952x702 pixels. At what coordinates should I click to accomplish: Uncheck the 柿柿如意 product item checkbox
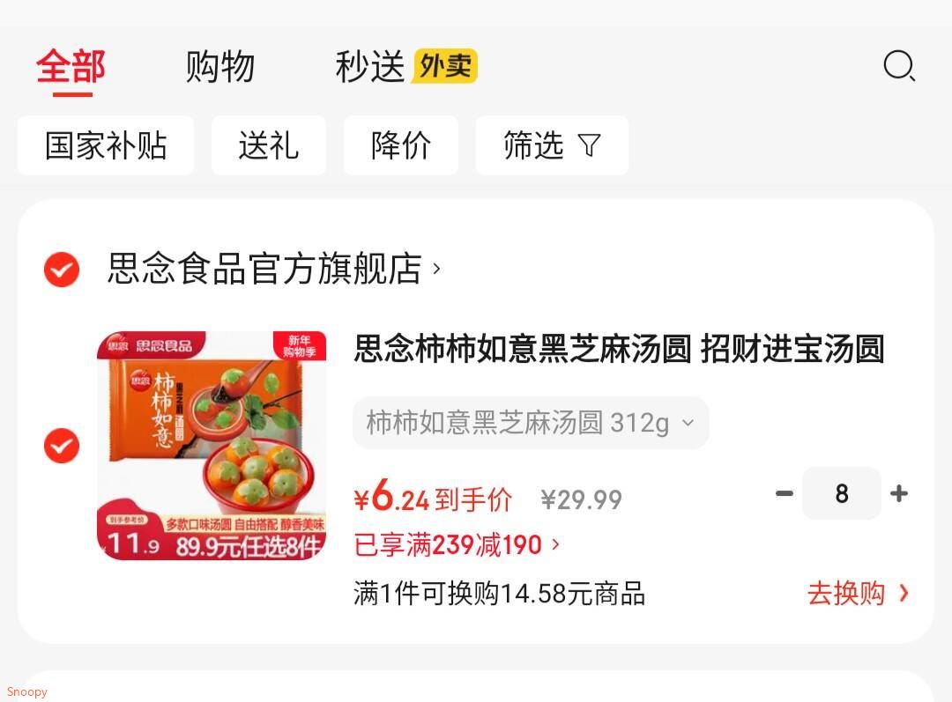pos(62,446)
